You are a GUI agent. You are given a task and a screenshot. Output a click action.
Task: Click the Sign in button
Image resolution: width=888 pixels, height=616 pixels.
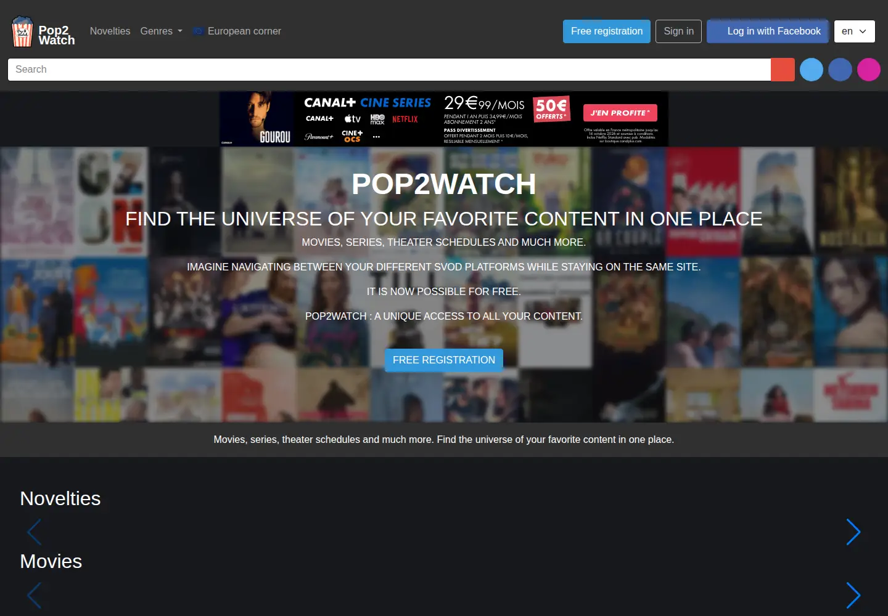point(678,31)
